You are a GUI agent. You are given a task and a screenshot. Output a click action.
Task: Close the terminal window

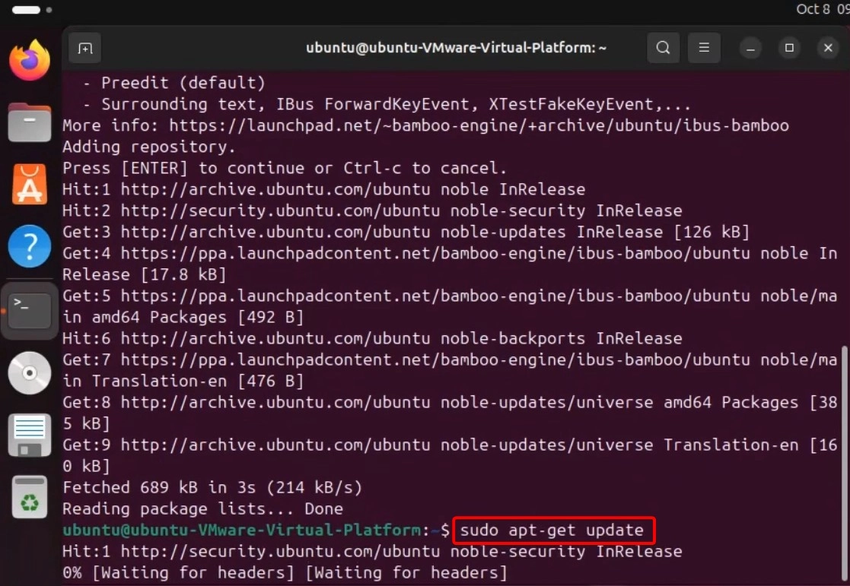click(x=829, y=48)
